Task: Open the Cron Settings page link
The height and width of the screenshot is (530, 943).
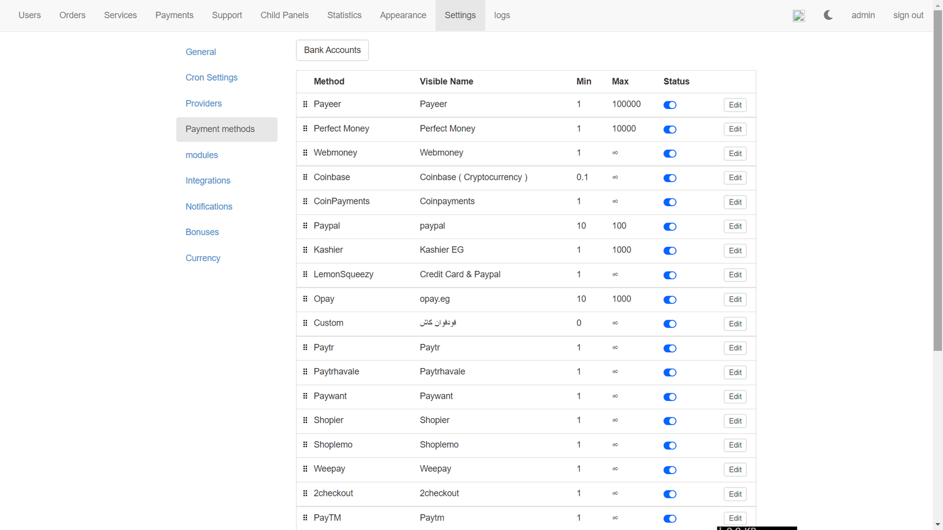Action: click(x=211, y=78)
